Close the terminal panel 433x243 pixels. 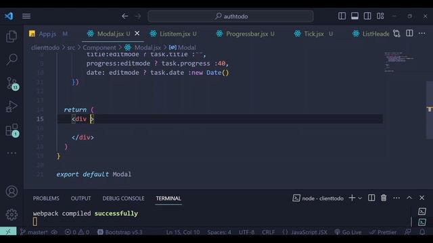[421, 198]
